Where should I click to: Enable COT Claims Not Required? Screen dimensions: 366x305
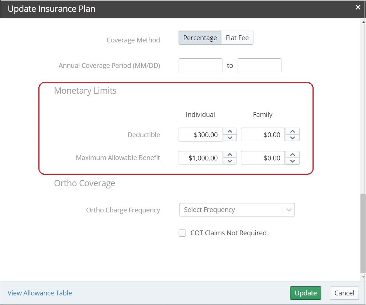pyautogui.click(x=182, y=233)
